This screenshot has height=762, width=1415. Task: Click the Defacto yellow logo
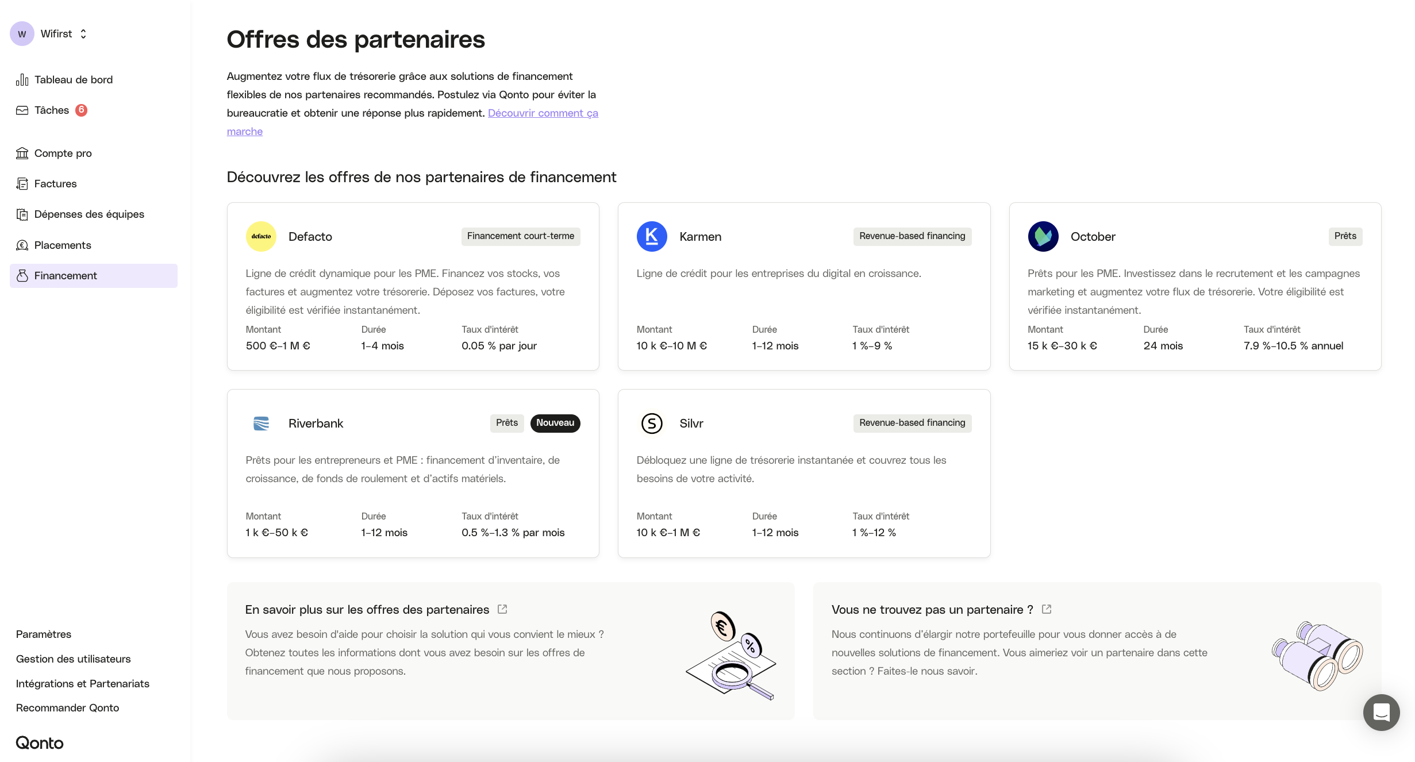pos(261,237)
